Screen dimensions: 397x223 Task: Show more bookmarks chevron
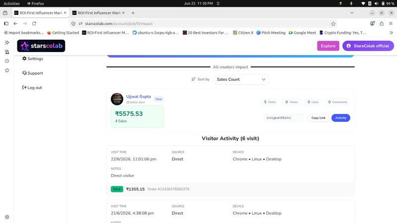pyautogui.click(x=391, y=33)
